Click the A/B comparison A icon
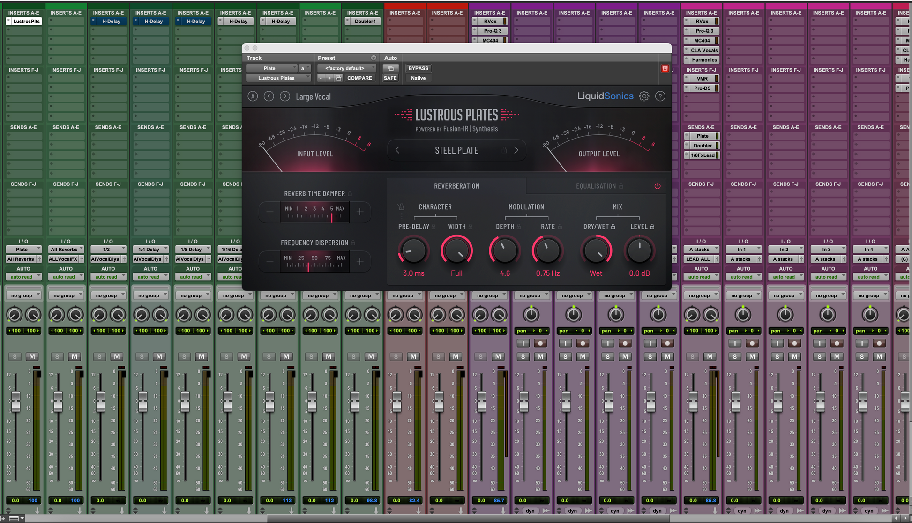The height and width of the screenshot is (523, 912). click(x=253, y=96)
